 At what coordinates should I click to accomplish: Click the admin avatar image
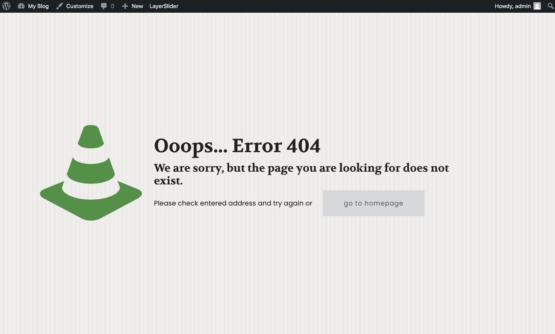point(537,6)
